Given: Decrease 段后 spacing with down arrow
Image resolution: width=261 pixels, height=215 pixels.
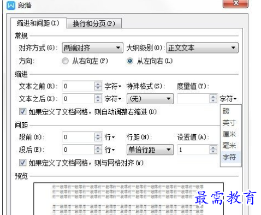Looking at the screenshot, I should click(98, 152).
